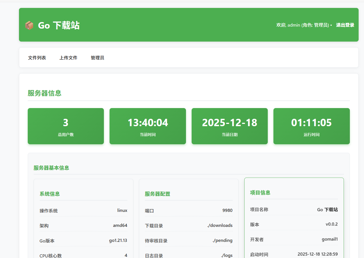Open the 上传文件 navigation tab

pyautogui.click(x=68, y=58)
